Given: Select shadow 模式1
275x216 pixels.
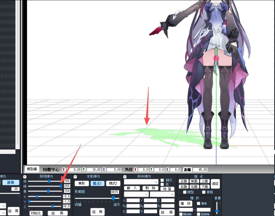Looking at the screenshot, I should [x=97, y=183].
